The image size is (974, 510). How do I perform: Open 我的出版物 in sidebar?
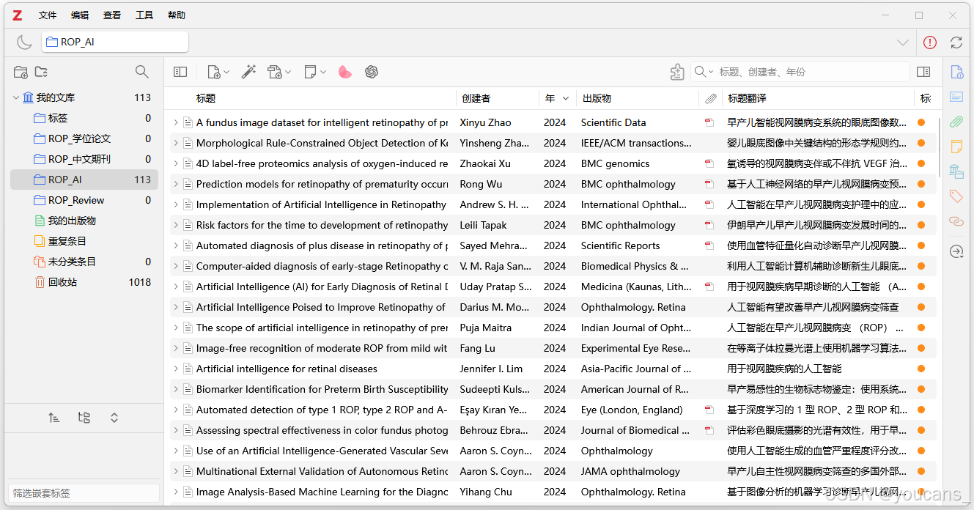[84, 221]
